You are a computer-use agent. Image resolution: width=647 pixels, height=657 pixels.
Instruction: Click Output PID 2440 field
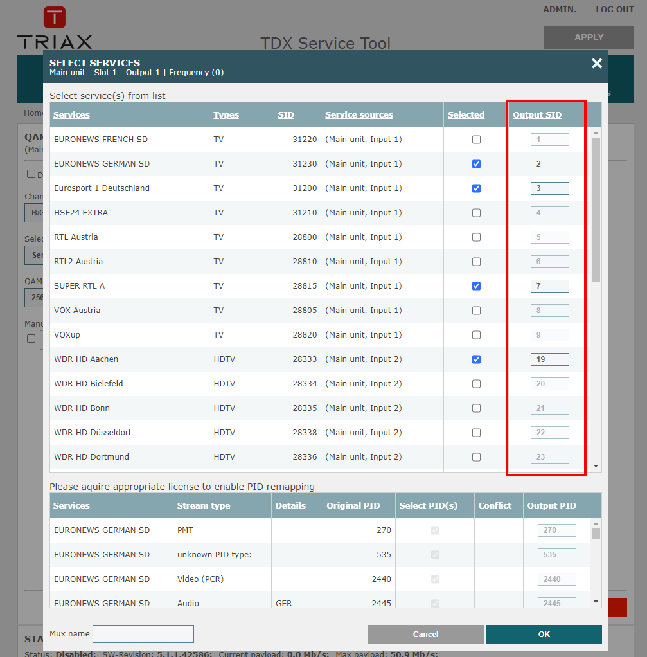tap(557, 579)
